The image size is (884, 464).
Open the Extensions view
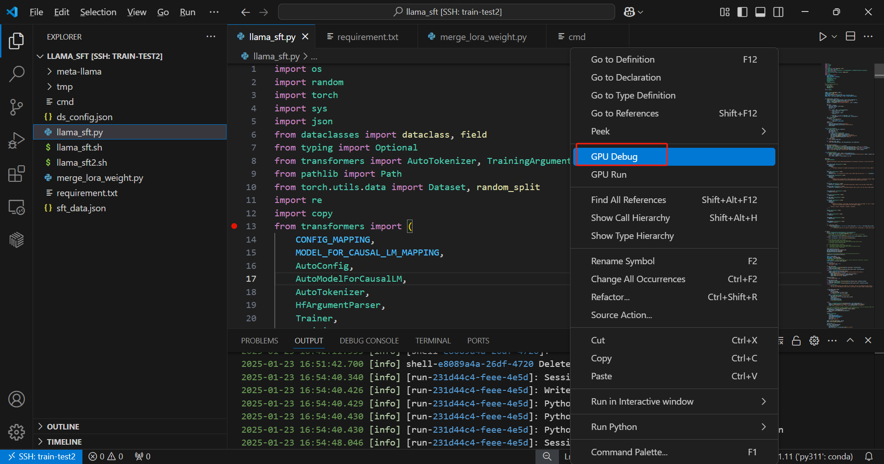tap(17, 174)
